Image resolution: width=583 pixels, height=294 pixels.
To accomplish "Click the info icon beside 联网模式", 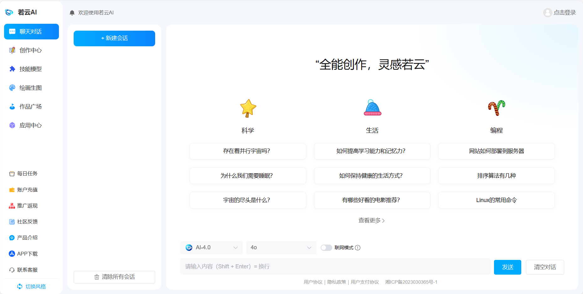I will (x=358, y=248).
